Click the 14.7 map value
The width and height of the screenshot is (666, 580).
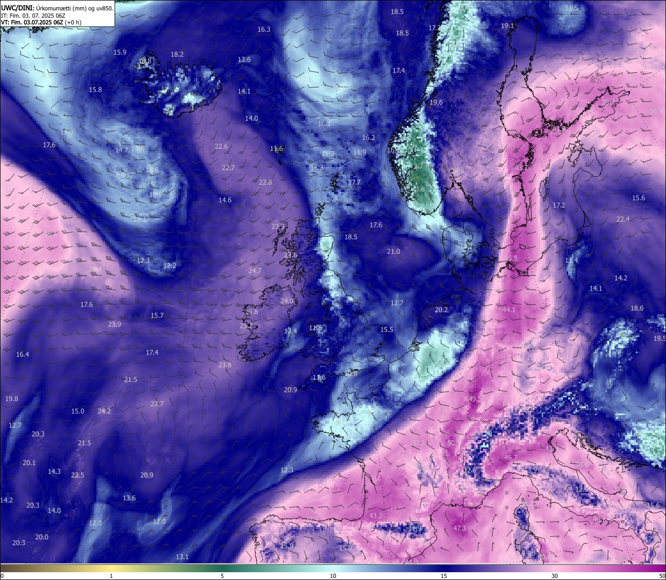pyautogui.click(x=122, y=150)
